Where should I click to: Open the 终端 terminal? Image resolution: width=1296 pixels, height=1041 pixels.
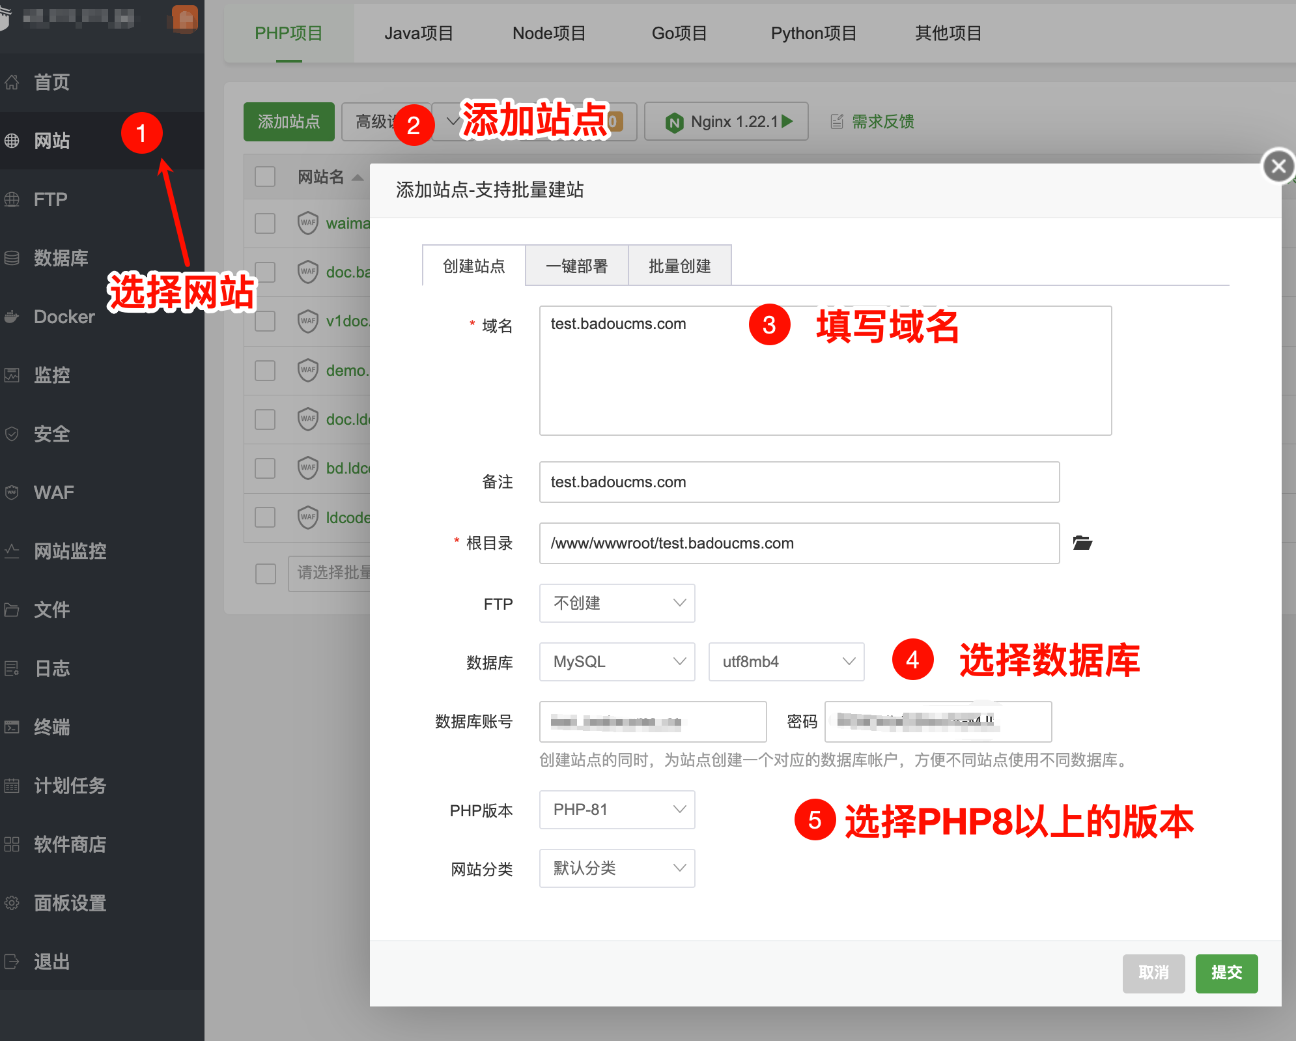coord(51,727)
